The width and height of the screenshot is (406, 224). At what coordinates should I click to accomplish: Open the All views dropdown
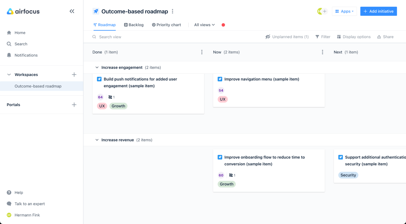[204, 25]
